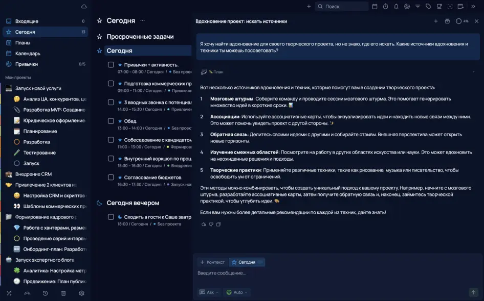Open the timer icon in top toolbar
The height and width of the screenshot is (301, 484).
click(385, 7)
